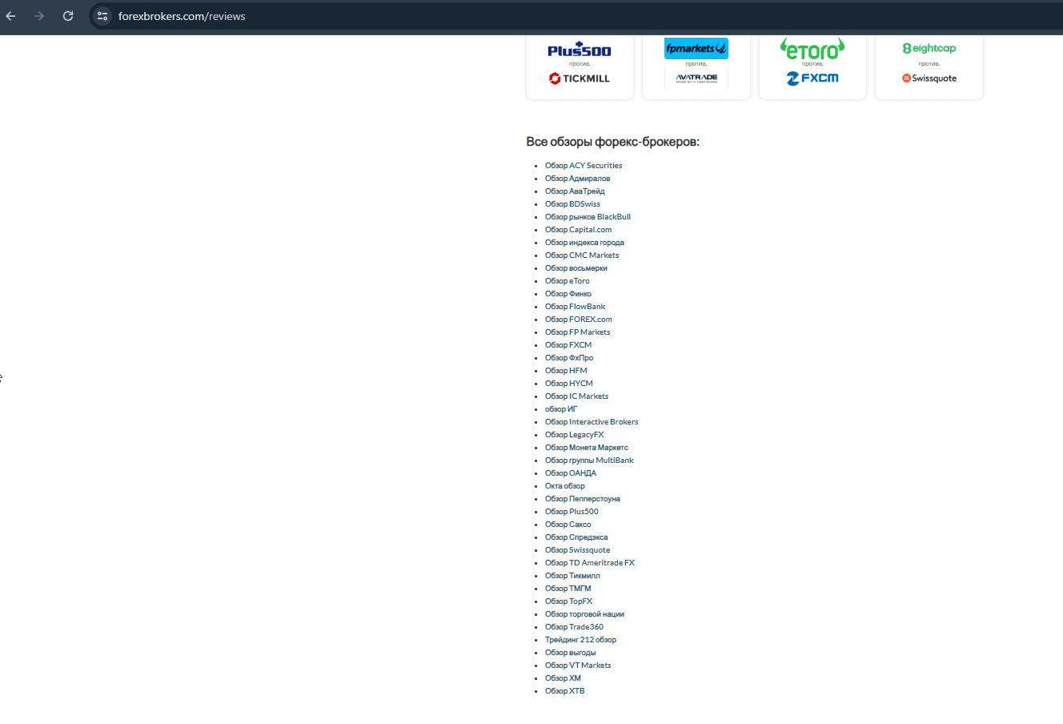Open the Обзор FOREX.com link
Screen dimensions: 1063x724
(579, 320)
